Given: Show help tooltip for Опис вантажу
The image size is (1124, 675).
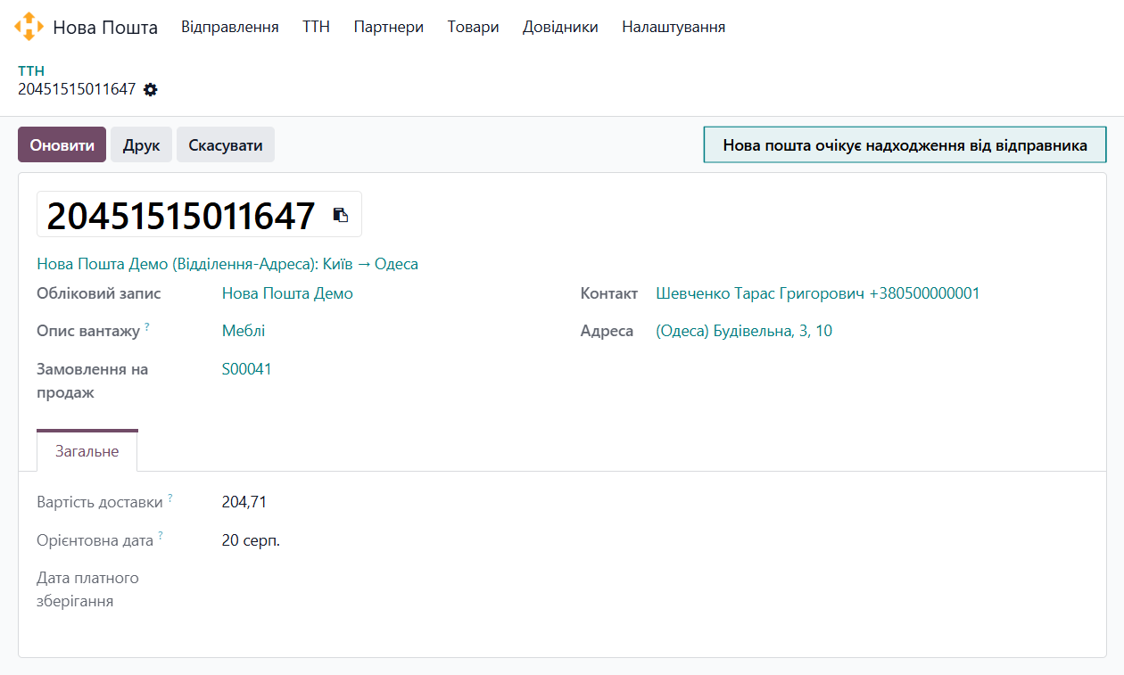Looking at the screenshot, I should click(x=147, y=327).
